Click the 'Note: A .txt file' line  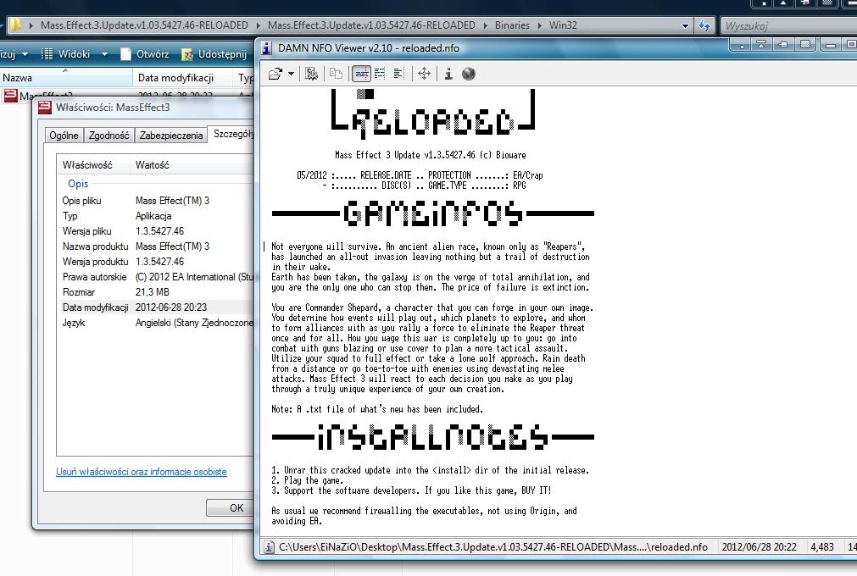377,409
